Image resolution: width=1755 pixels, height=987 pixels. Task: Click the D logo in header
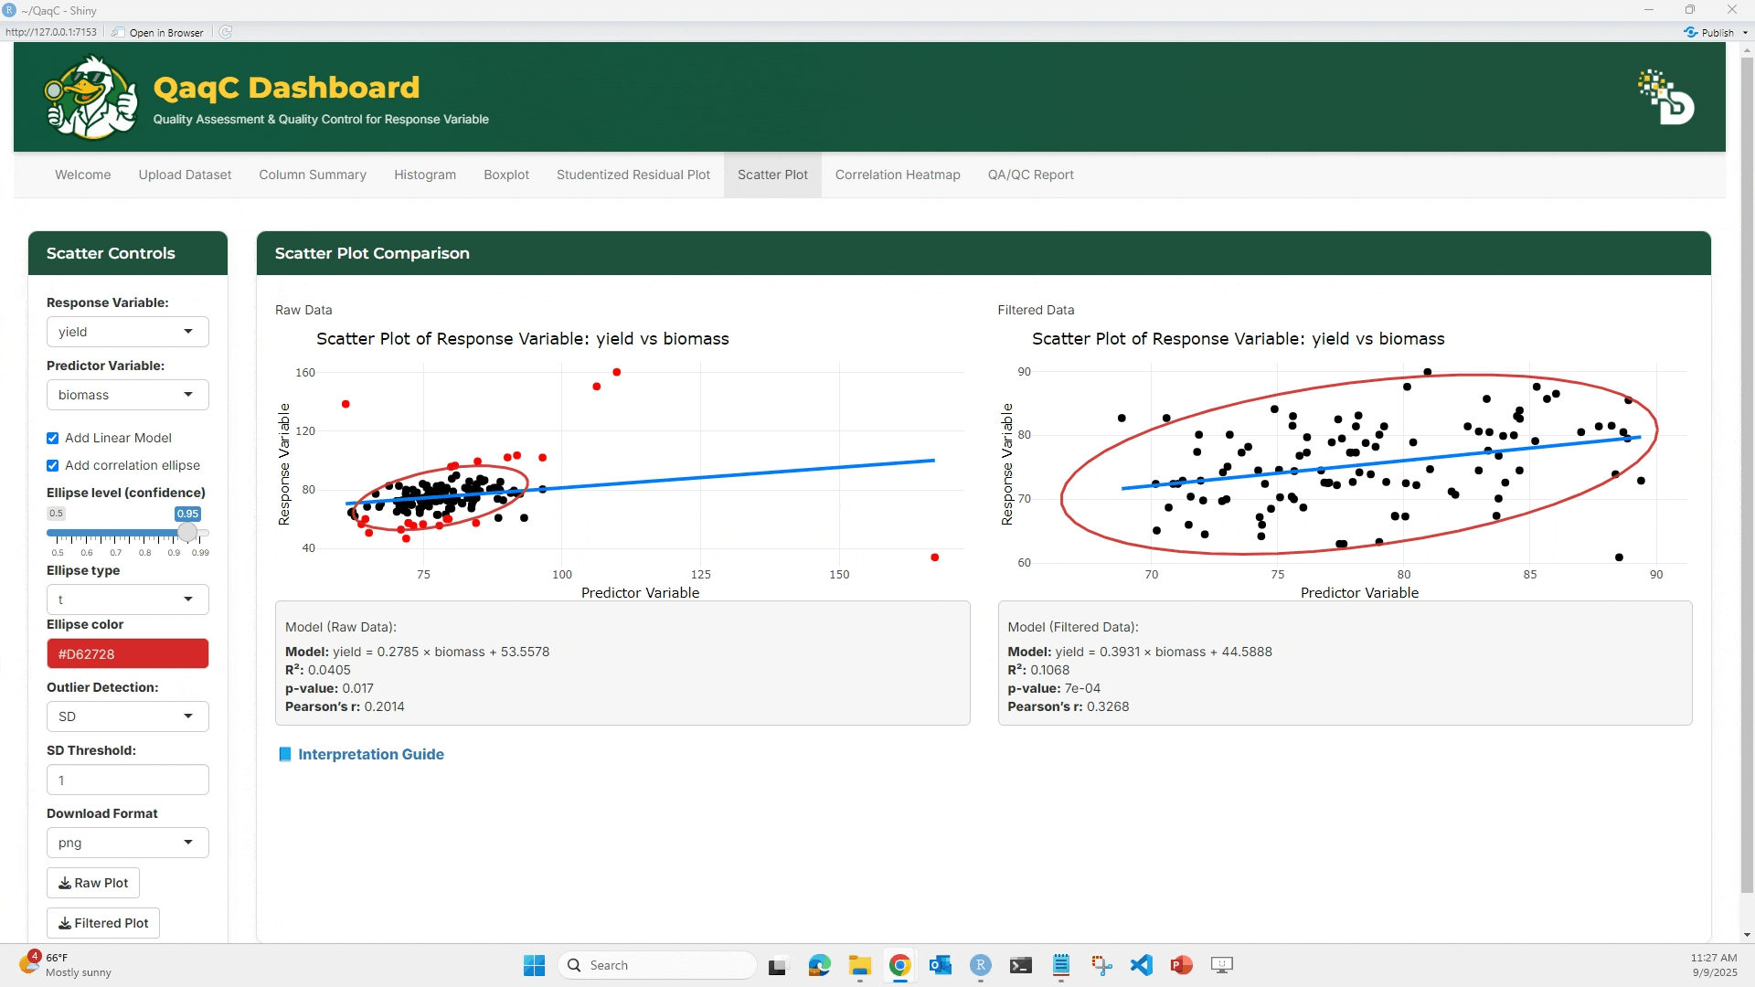[1665, 97]
